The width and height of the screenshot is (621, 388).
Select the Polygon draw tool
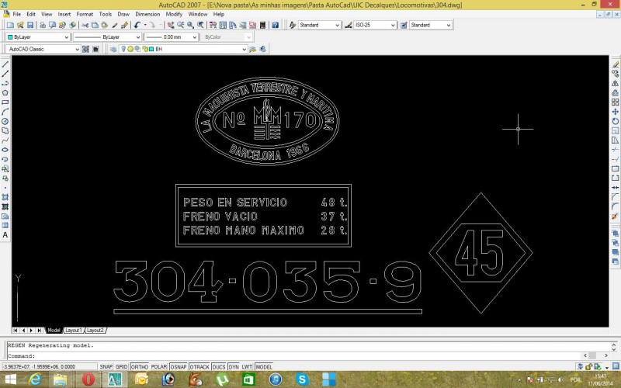[5, 93]
